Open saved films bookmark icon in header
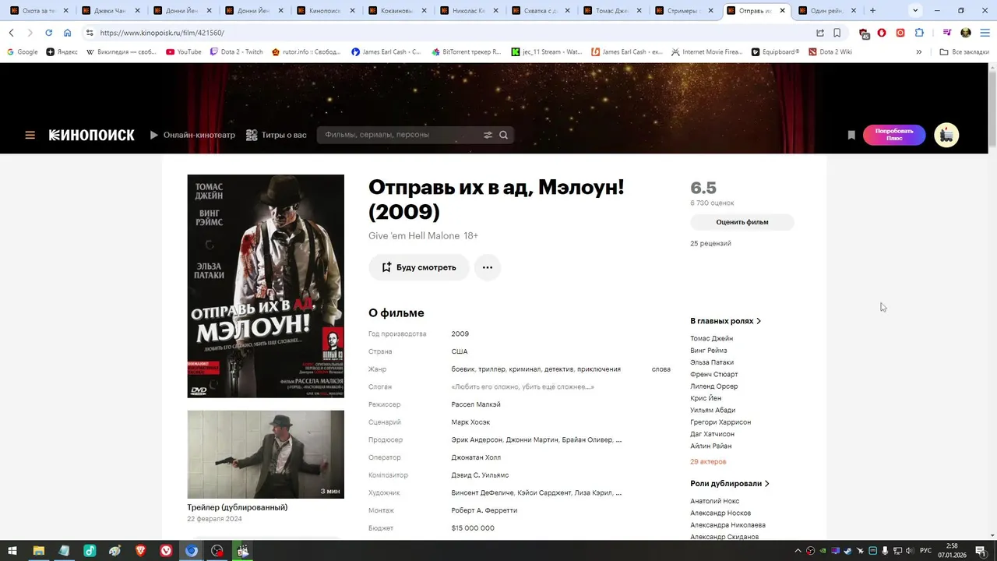This screenshot has width=997, height=561. tap(851, 135)
